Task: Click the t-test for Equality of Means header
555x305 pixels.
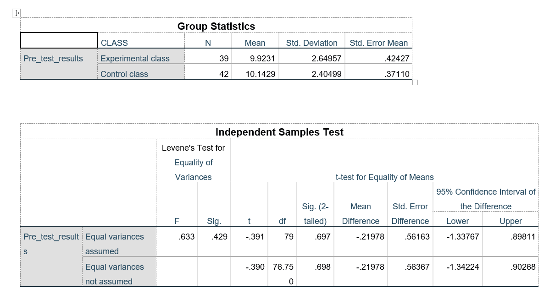Action: (x=384, y=177)
